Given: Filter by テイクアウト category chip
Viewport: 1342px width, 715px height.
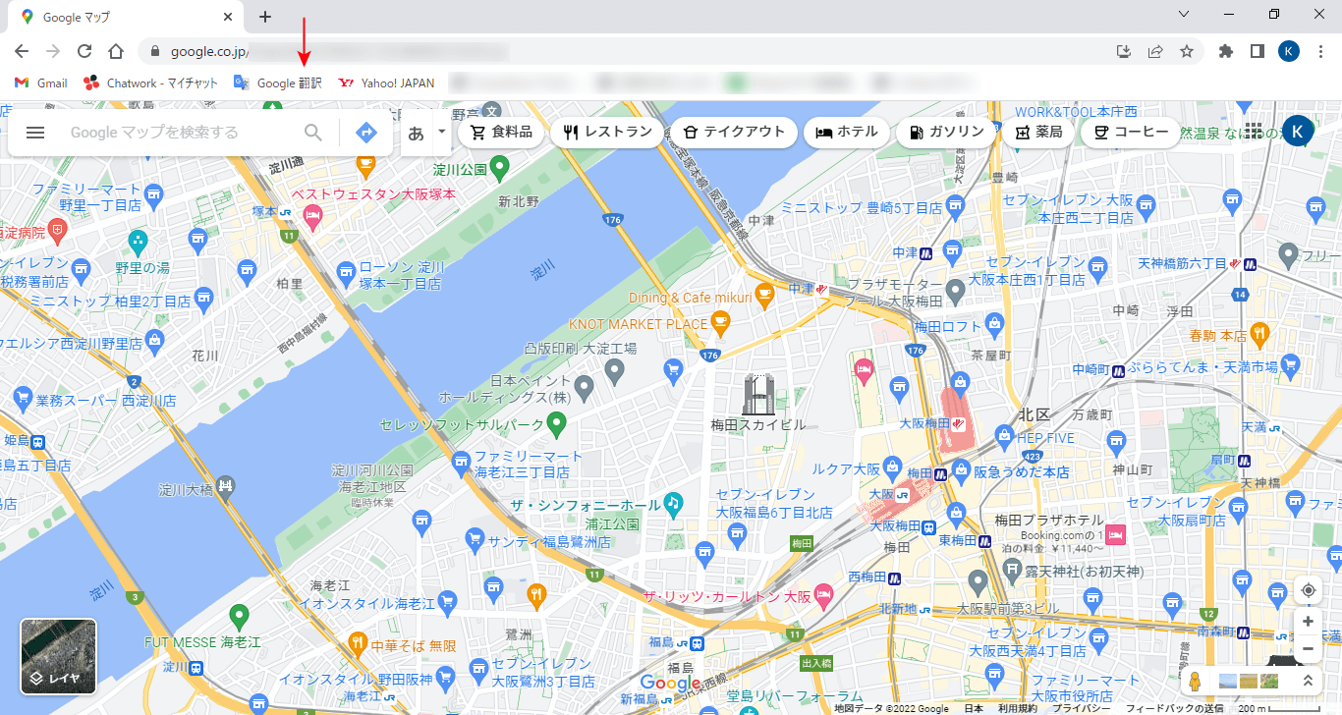Looking at the screenshot, I should click(x=734, y=132).
